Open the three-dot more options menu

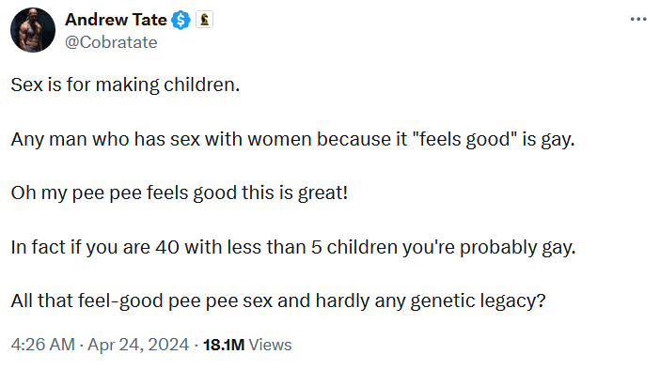638,20
